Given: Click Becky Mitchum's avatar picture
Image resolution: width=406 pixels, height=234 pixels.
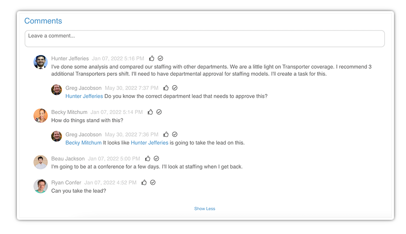Looking at the screenshot, I should (x=40, y=116).
